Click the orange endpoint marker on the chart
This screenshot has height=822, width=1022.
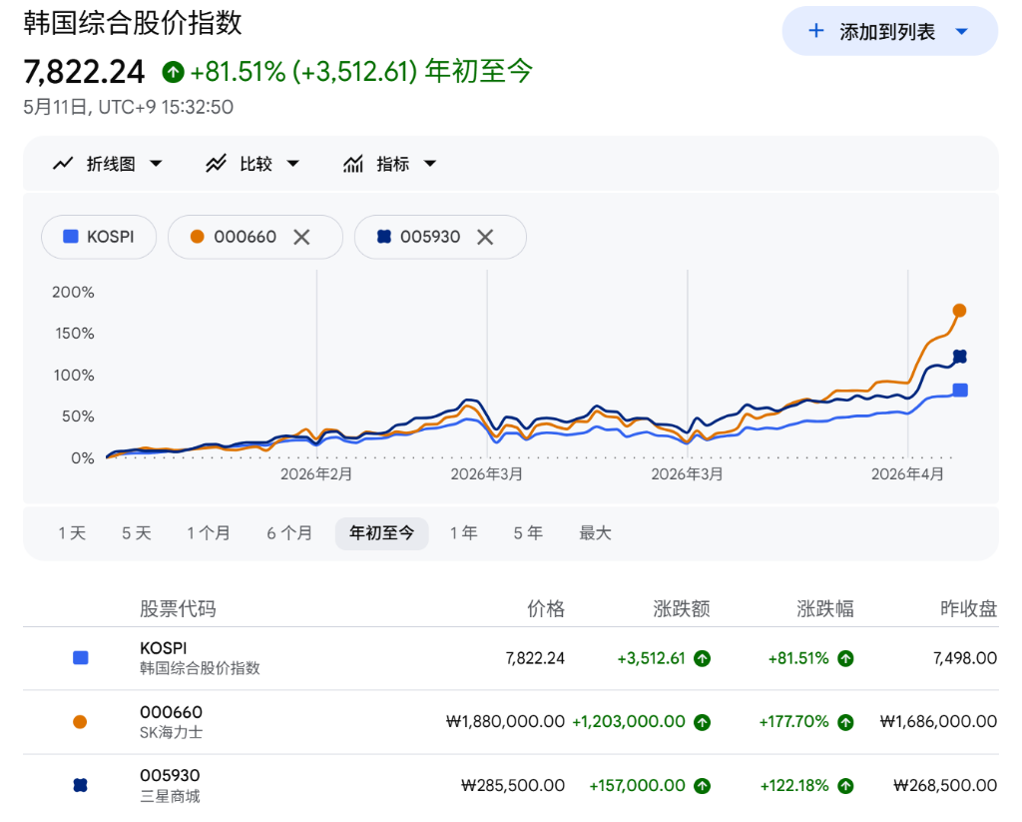point(959,311)
